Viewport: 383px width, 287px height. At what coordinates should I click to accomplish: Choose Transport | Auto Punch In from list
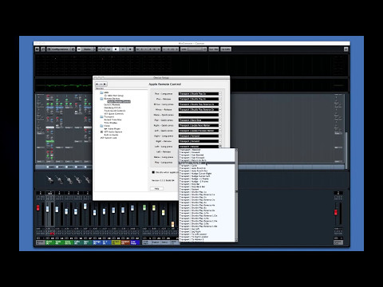(207, 168)
